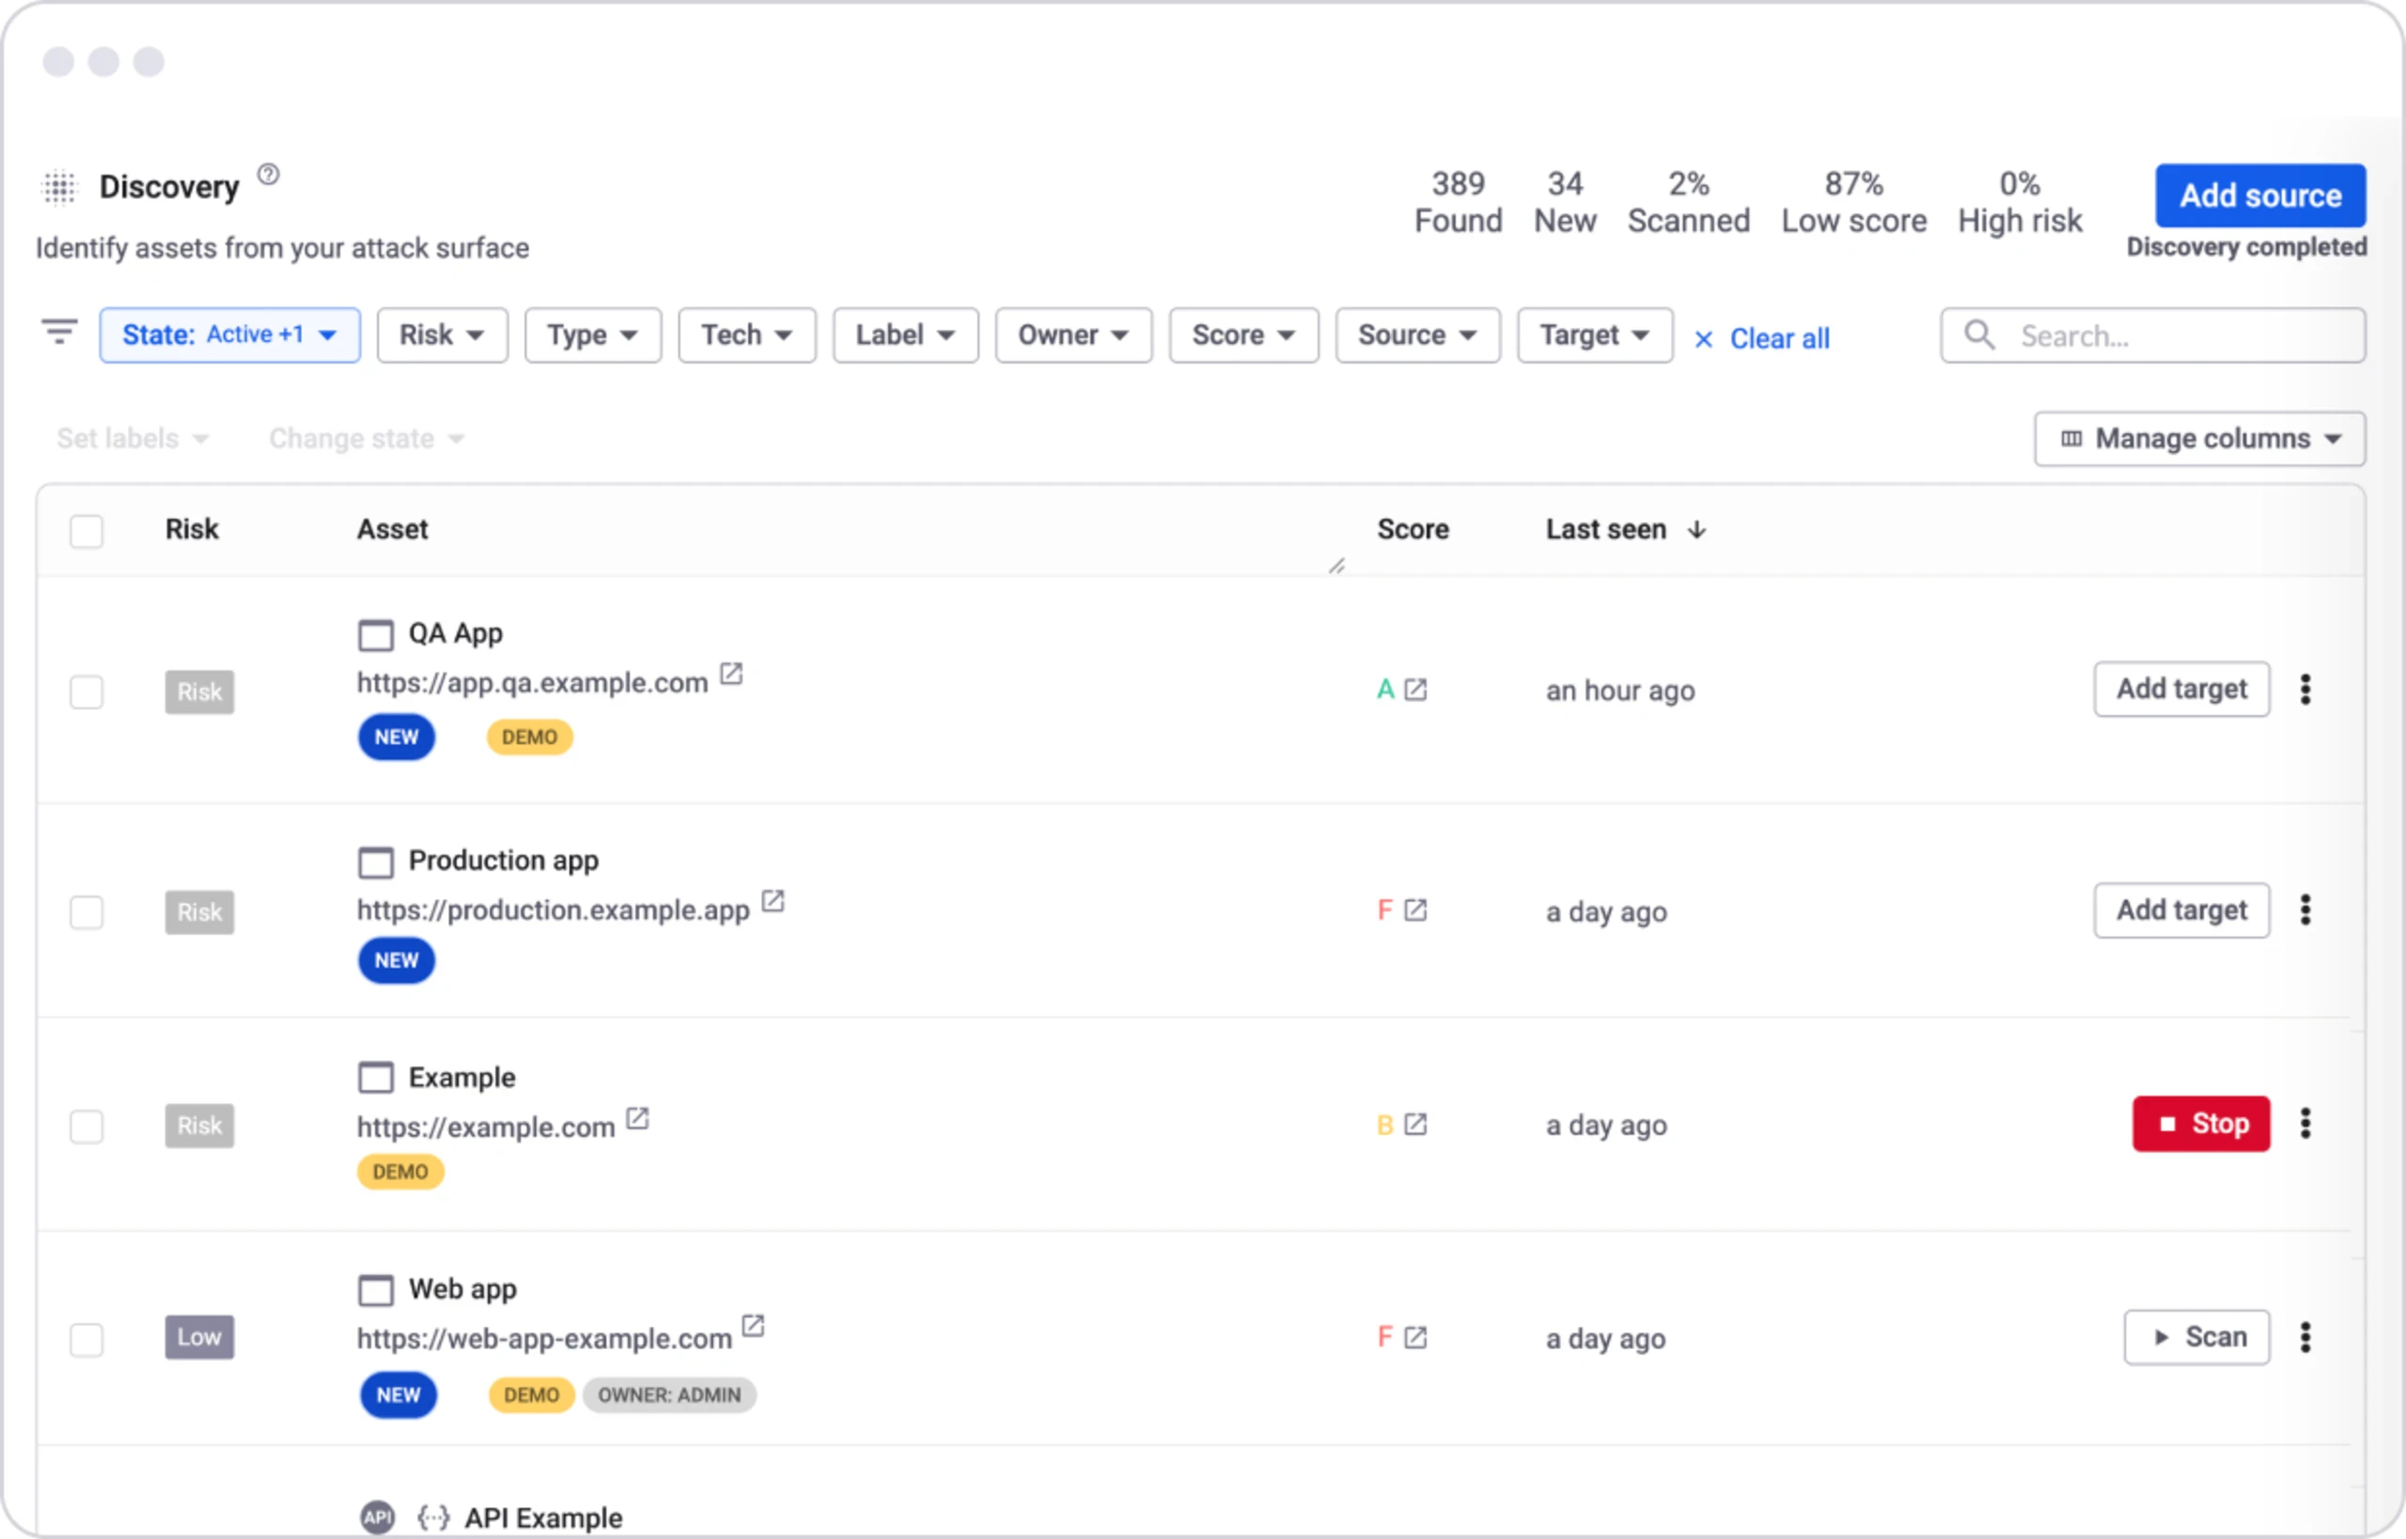Open the Source filter dropdown
This screenshot has height=1539, width=2406.
click(x=1416, y=334)
